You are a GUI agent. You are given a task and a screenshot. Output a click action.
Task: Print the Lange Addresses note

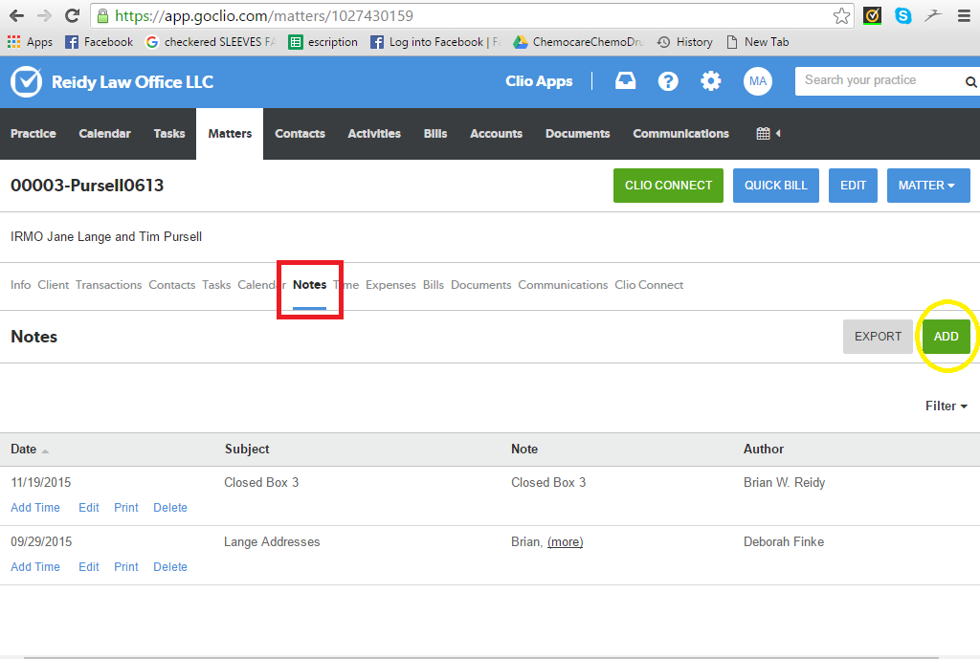(x=126, y=567)
